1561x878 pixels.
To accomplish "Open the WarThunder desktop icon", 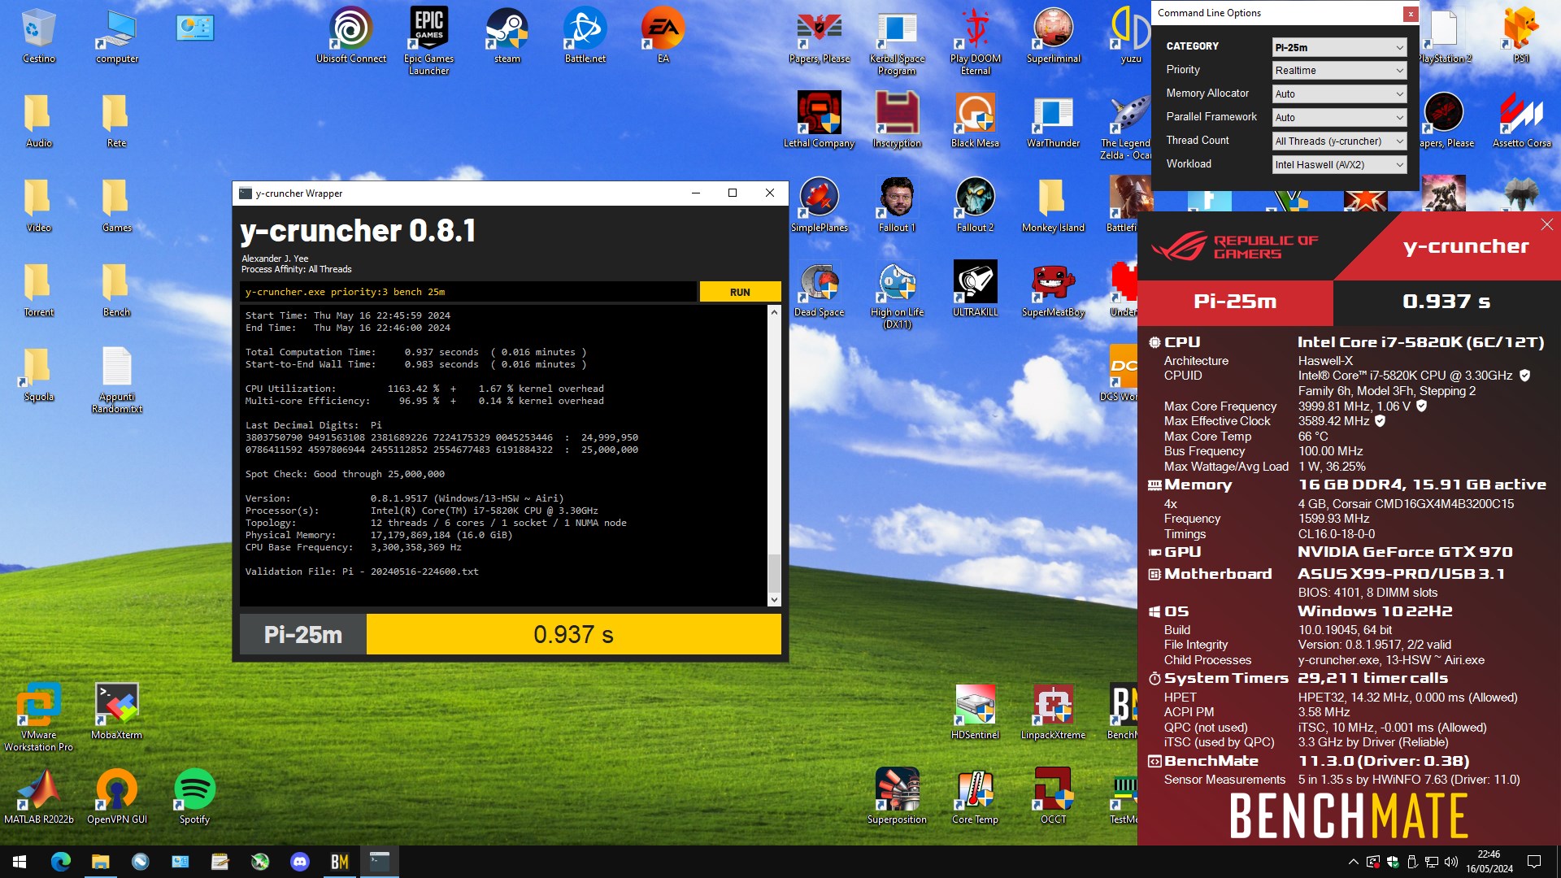I will 1053,120.
